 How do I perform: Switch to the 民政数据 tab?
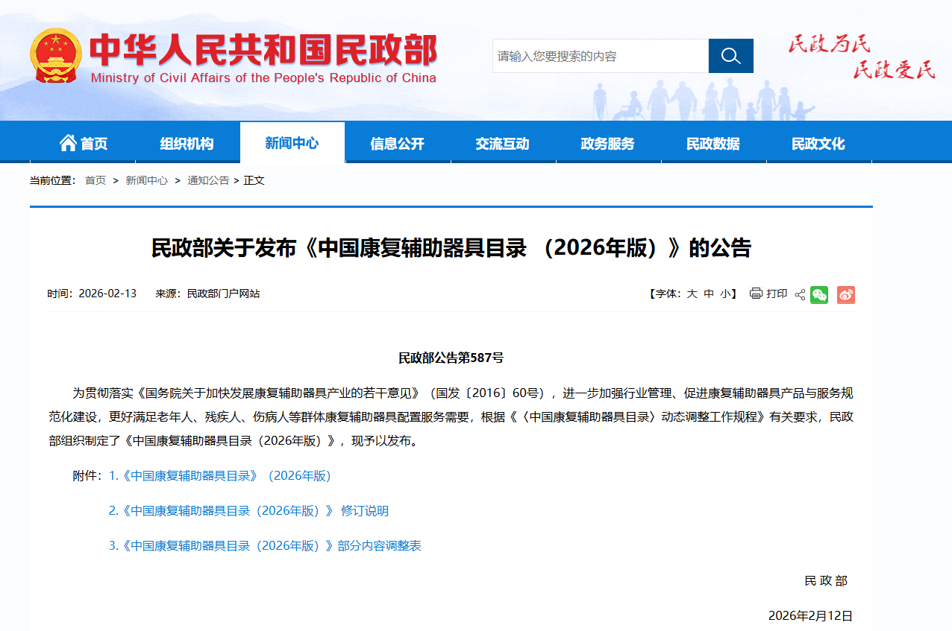(714, 142)
